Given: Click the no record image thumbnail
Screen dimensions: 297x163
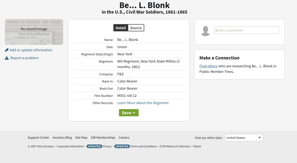Looking at the screenshot, I should pos(34,32).
